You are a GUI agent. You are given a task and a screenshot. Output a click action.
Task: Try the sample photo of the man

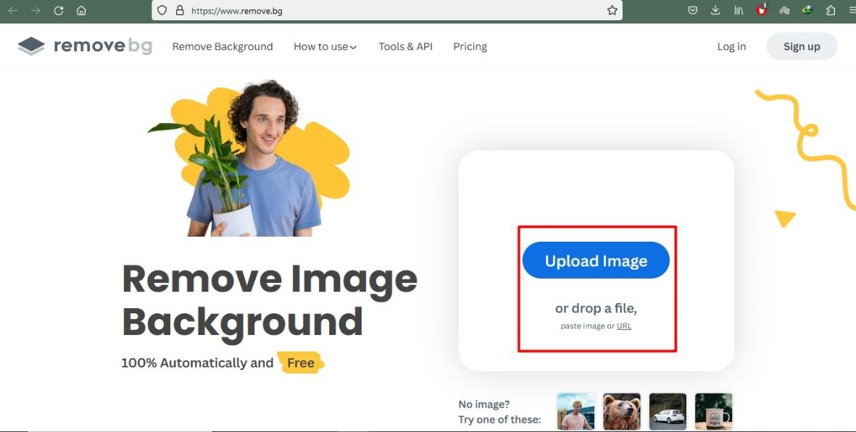coord(576,411)
